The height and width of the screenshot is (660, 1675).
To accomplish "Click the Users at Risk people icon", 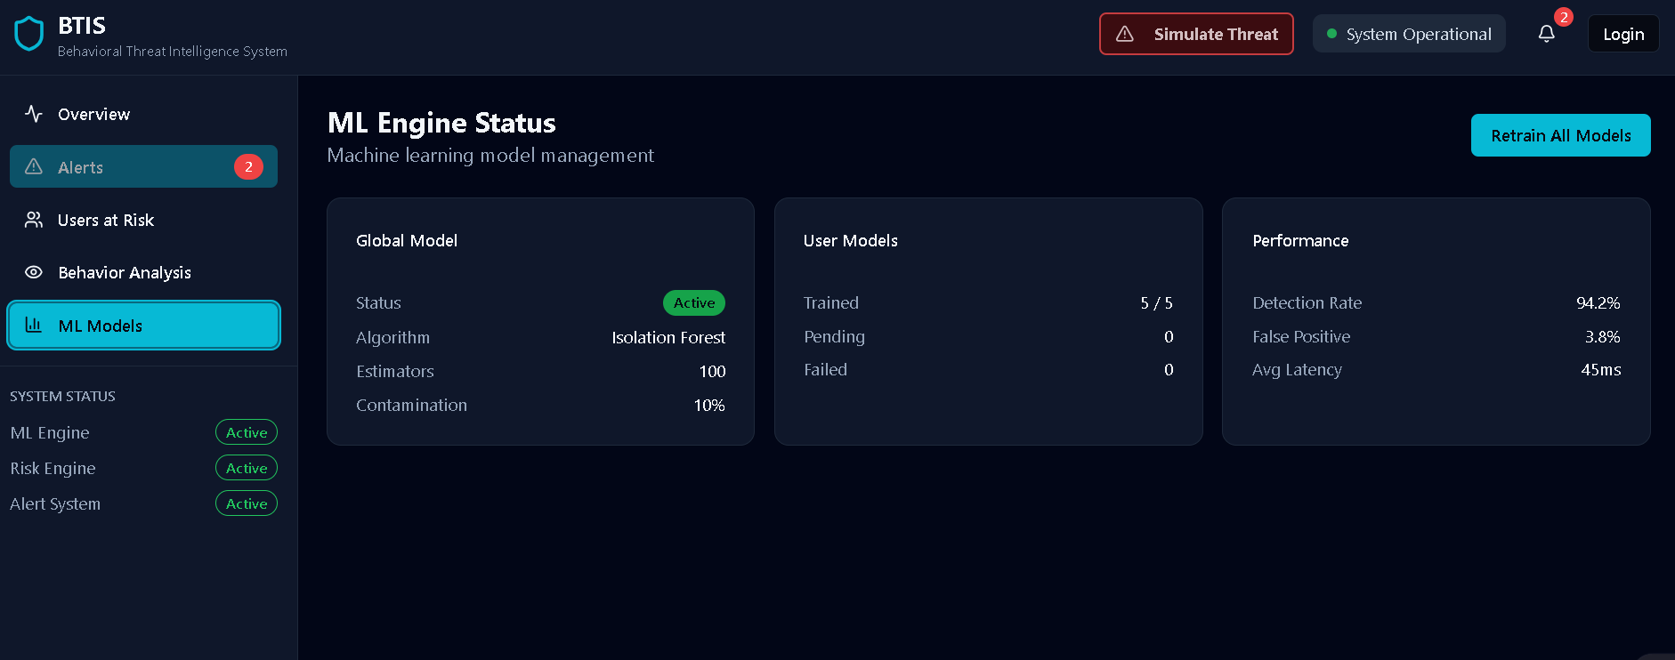I will (34, 220).
